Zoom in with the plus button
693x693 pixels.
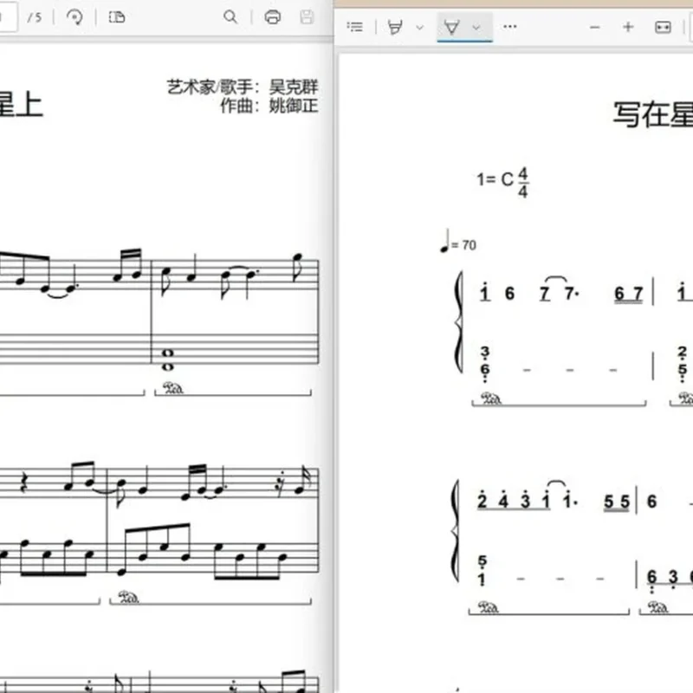[628, 27]
